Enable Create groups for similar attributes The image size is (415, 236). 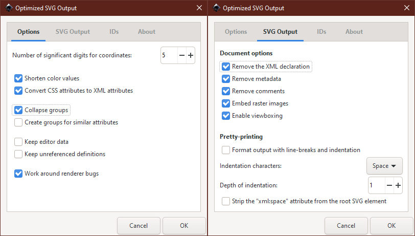[19, 122]
